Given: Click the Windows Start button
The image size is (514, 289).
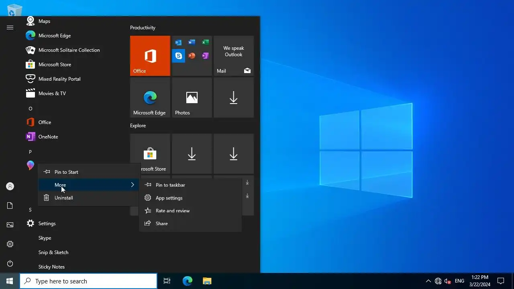Looking at the screenshot, I should (x=10, y=281).
